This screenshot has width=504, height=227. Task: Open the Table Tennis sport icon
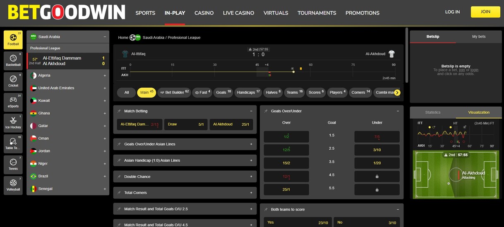tap(13, 144)
